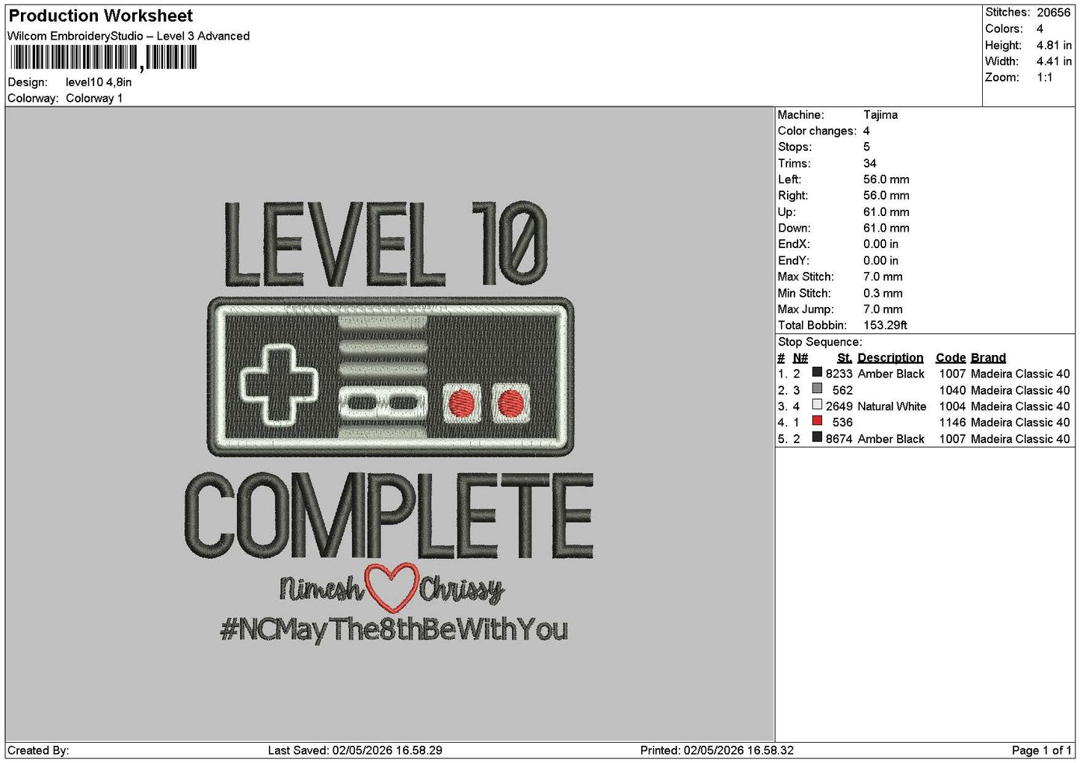Click the grey swatch for thread 562
1080x763 pixels.
[x=817, y=389]
